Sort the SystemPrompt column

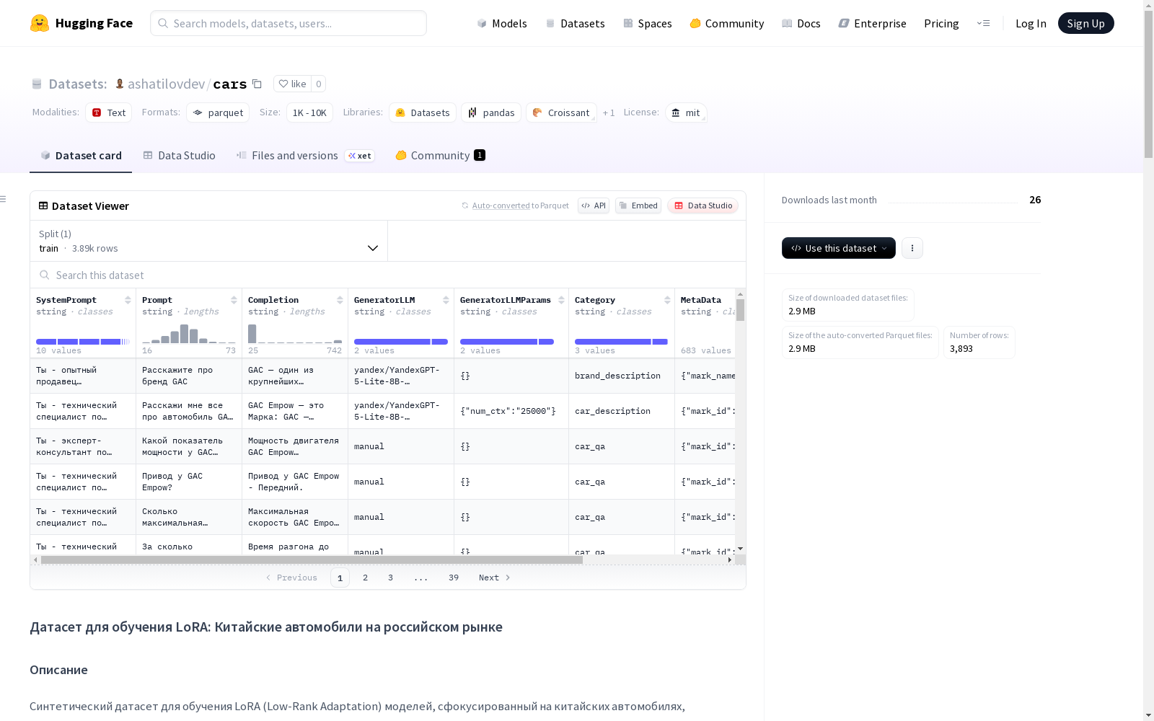tap(128, 300)
